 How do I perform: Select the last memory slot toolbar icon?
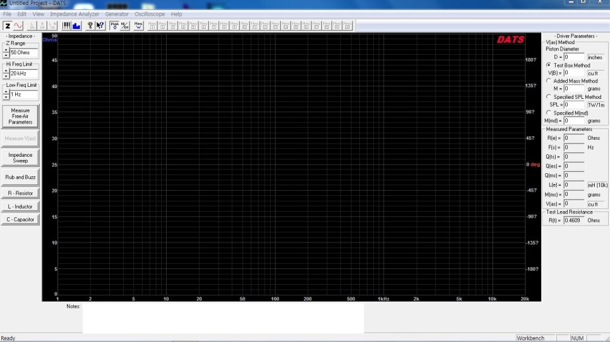click(348, 26)
